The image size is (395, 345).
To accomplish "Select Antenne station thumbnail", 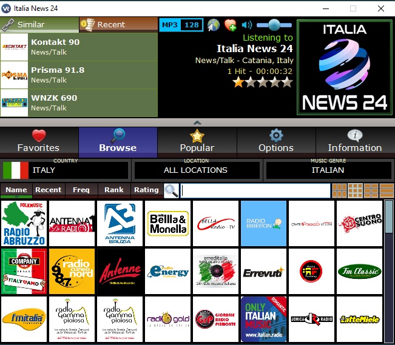I will click(x=120, y=271).
